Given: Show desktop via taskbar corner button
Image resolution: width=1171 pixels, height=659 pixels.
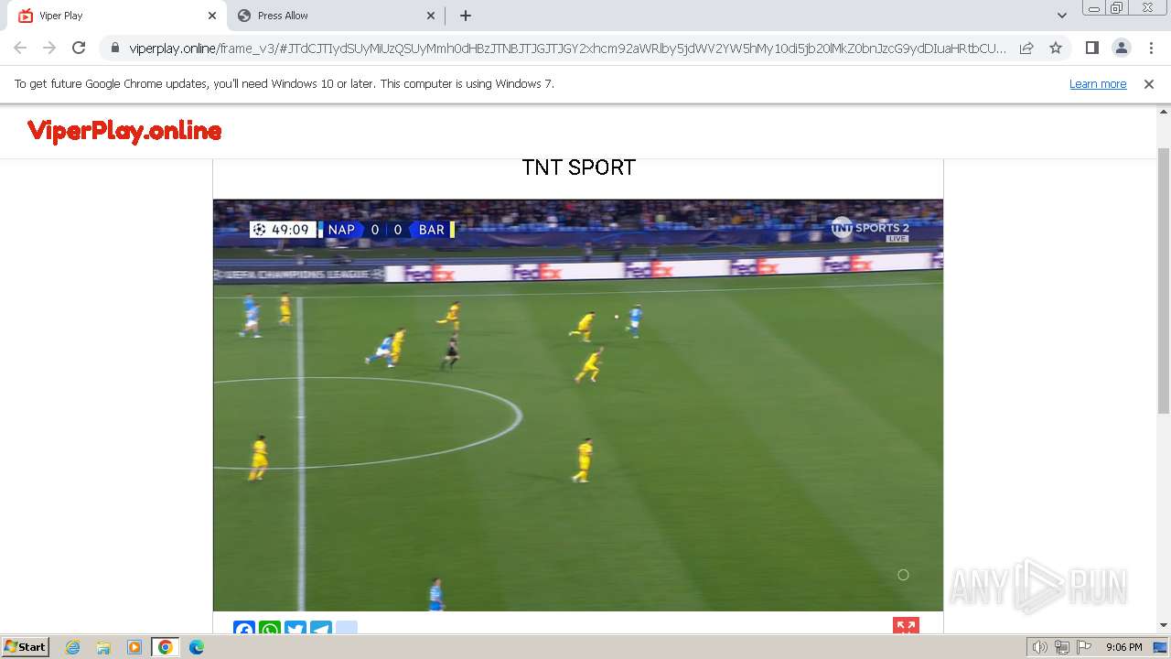Looking at the screenshot, I should (1162, 647).
